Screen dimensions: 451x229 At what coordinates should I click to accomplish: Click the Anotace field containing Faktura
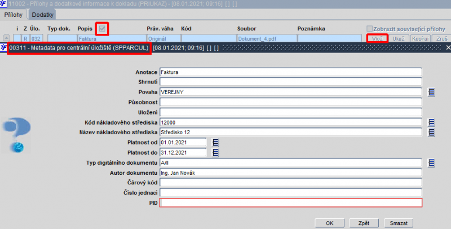[291, 72]
